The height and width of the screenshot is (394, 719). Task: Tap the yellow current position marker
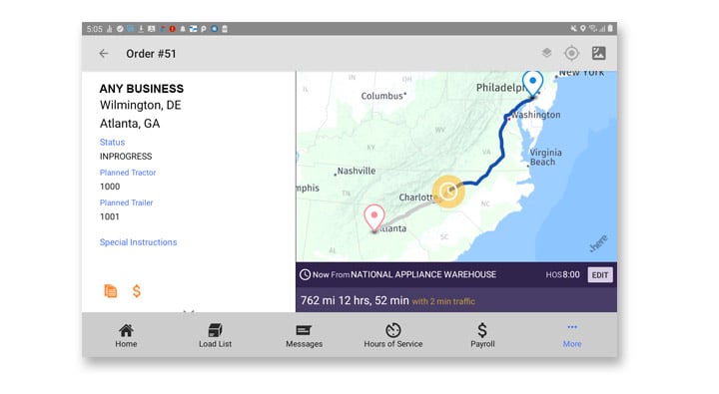448,192
